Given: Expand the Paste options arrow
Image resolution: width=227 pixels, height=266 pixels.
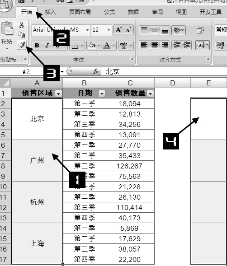Looking at the screenshot, I should pyautogui.click(x=7, y=49).
